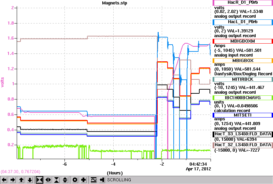Click the horizontal zoom-in bowtie icon

point(40,180)
